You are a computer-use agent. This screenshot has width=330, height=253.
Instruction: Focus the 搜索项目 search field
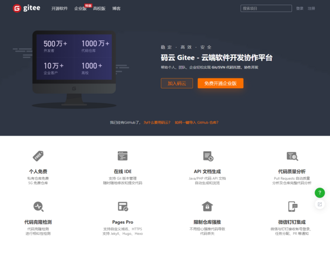tap(266, 9)
